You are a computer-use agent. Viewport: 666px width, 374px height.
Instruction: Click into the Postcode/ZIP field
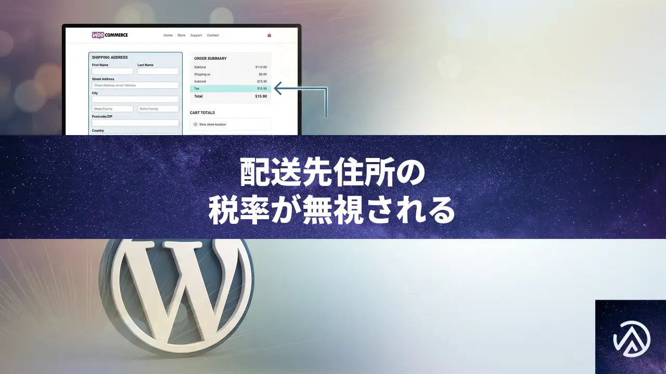135,123
